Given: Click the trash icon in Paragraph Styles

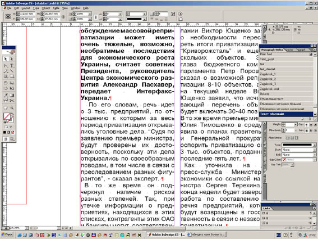Looking at the screenshot, I should [x=310, y=119].
